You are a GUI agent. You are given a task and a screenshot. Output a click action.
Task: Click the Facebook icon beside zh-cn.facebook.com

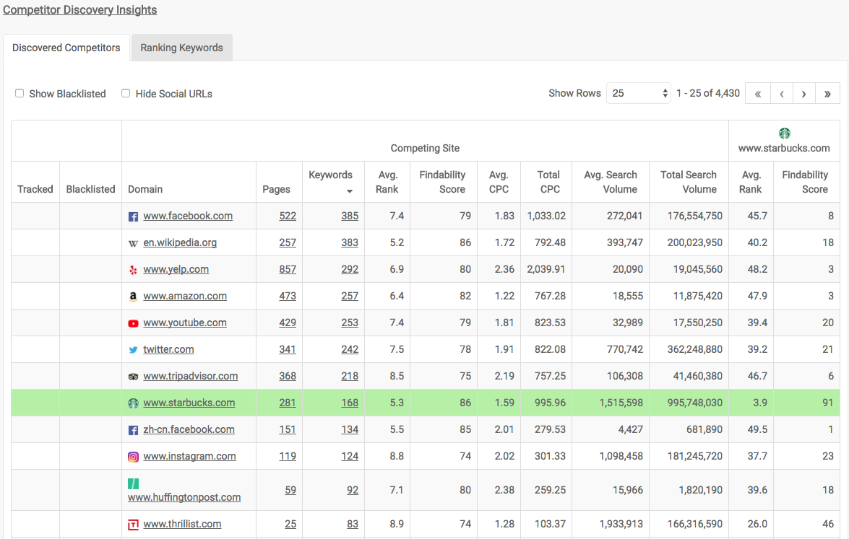pyautogui.click(x=133, y=430)
